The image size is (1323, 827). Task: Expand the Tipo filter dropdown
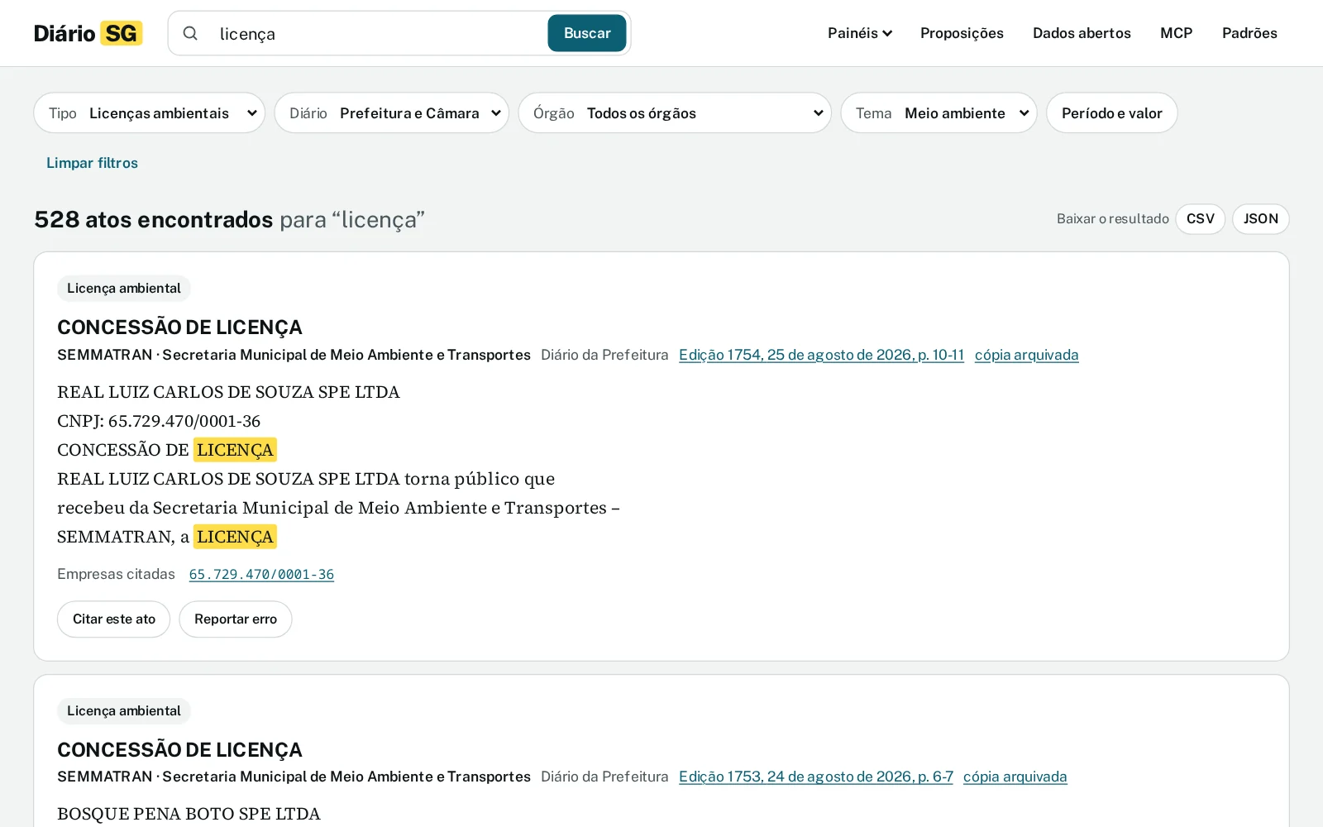click(x=150, y=112)
